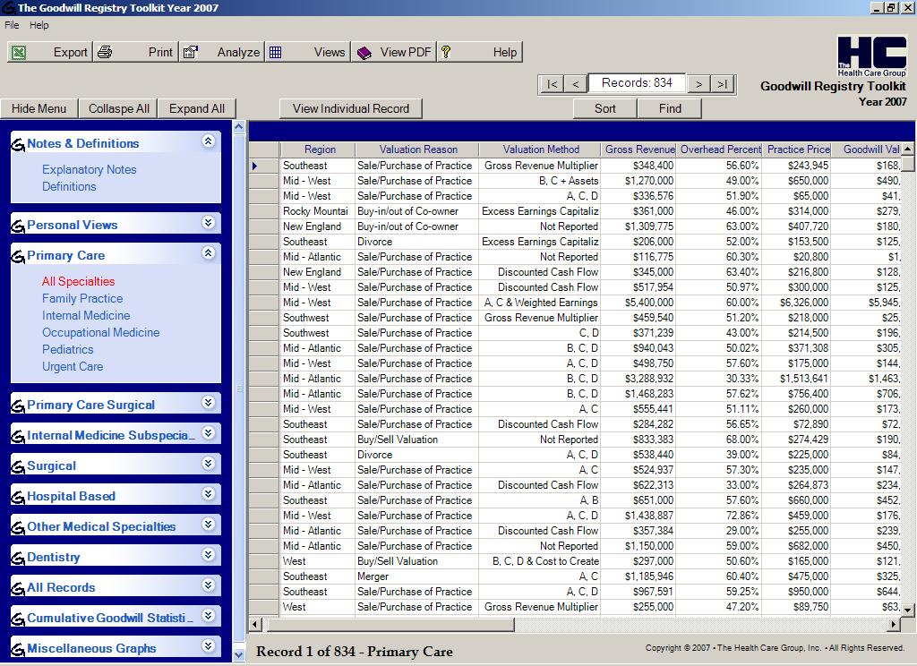Click the Hide Menu button

coord(39,108)
